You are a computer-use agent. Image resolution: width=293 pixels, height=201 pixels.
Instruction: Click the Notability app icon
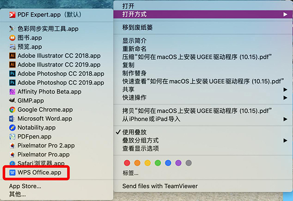coord(12,127)
